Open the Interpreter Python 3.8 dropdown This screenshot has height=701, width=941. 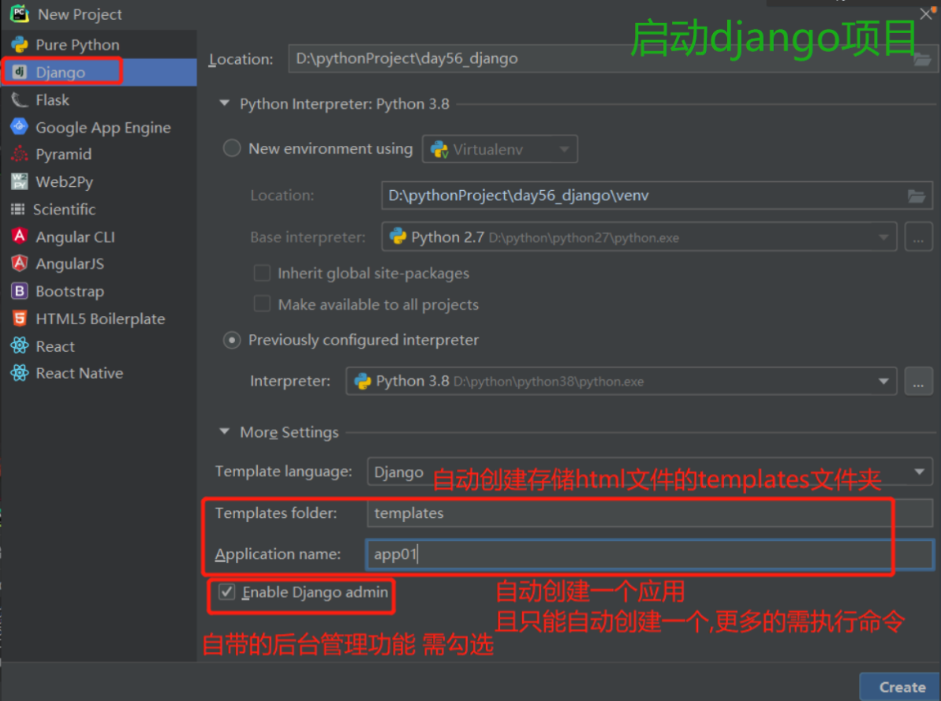pyautogui.click(x=621, y=381)
